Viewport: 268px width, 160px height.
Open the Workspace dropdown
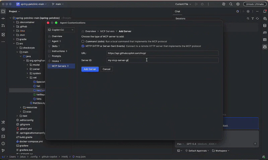coord(221,151)
